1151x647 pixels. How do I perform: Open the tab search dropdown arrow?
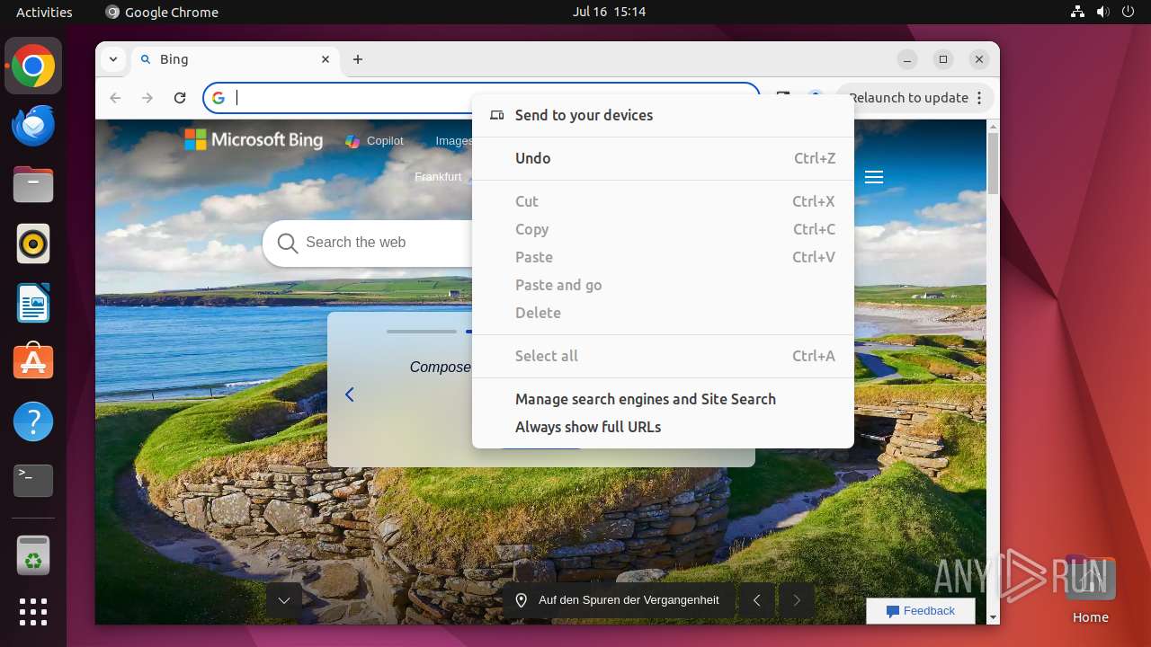tap(113, 59)
